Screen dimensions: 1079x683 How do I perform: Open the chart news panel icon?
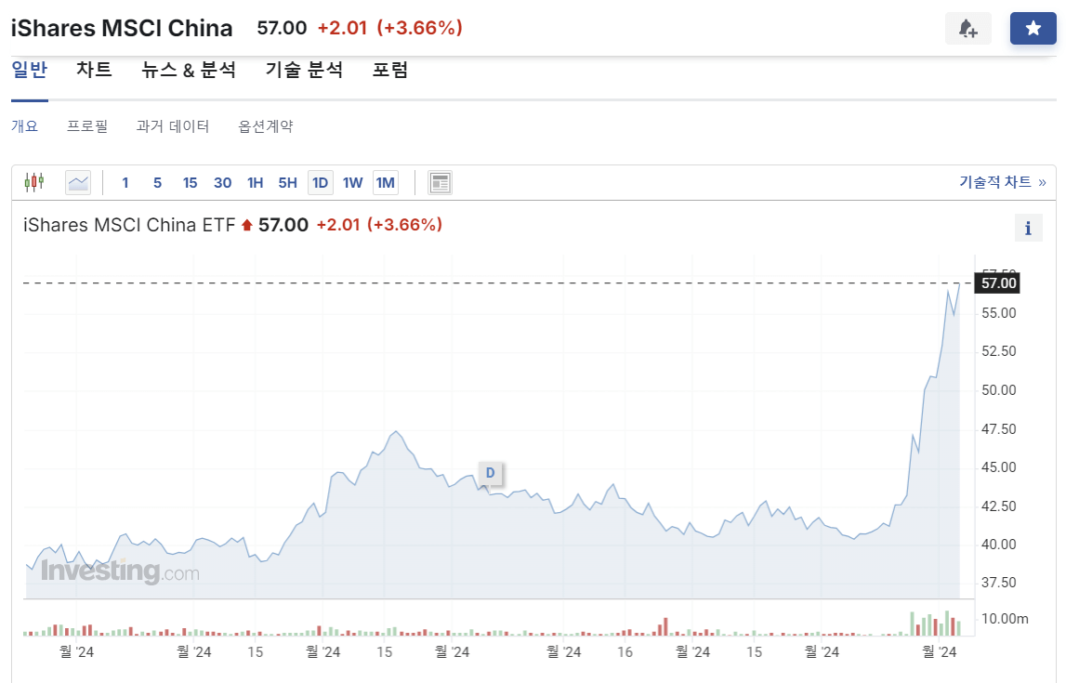(439, 182)
